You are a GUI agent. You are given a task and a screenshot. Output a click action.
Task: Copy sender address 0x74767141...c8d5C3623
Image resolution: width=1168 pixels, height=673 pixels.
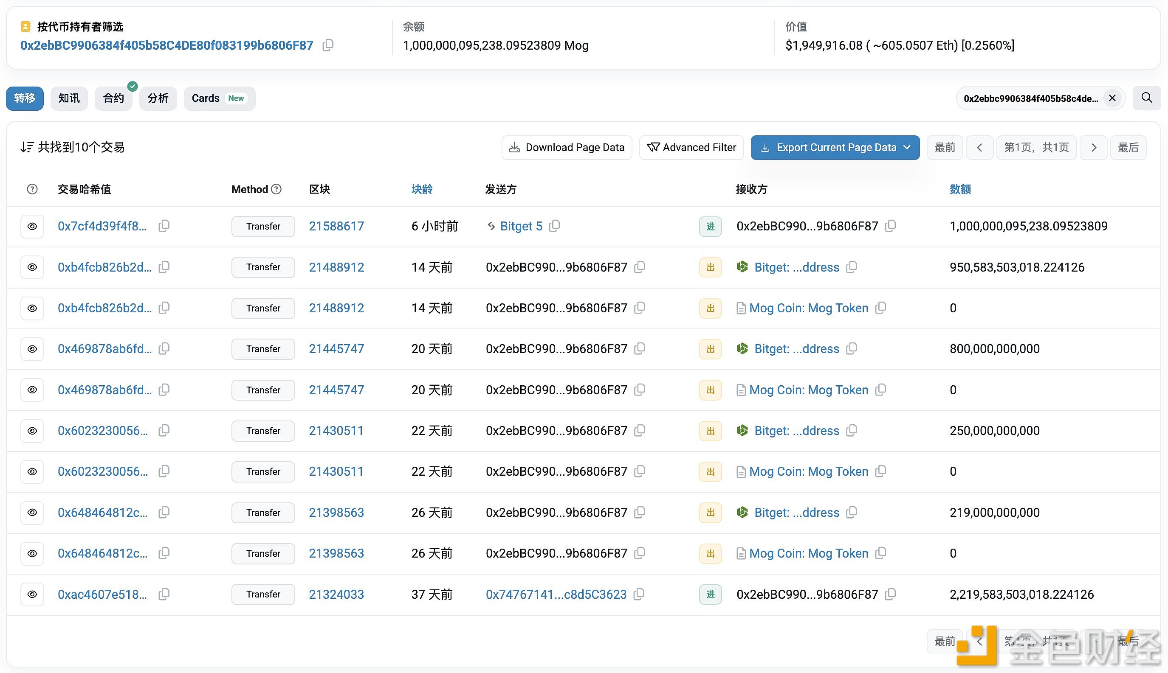[639, 594]
